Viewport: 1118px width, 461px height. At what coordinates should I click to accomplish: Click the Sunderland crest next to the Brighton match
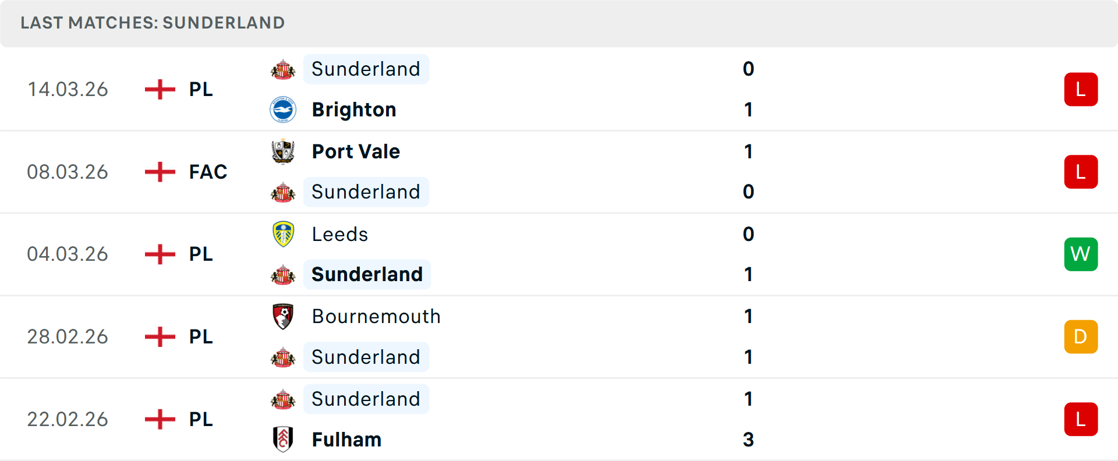point(283,69)
